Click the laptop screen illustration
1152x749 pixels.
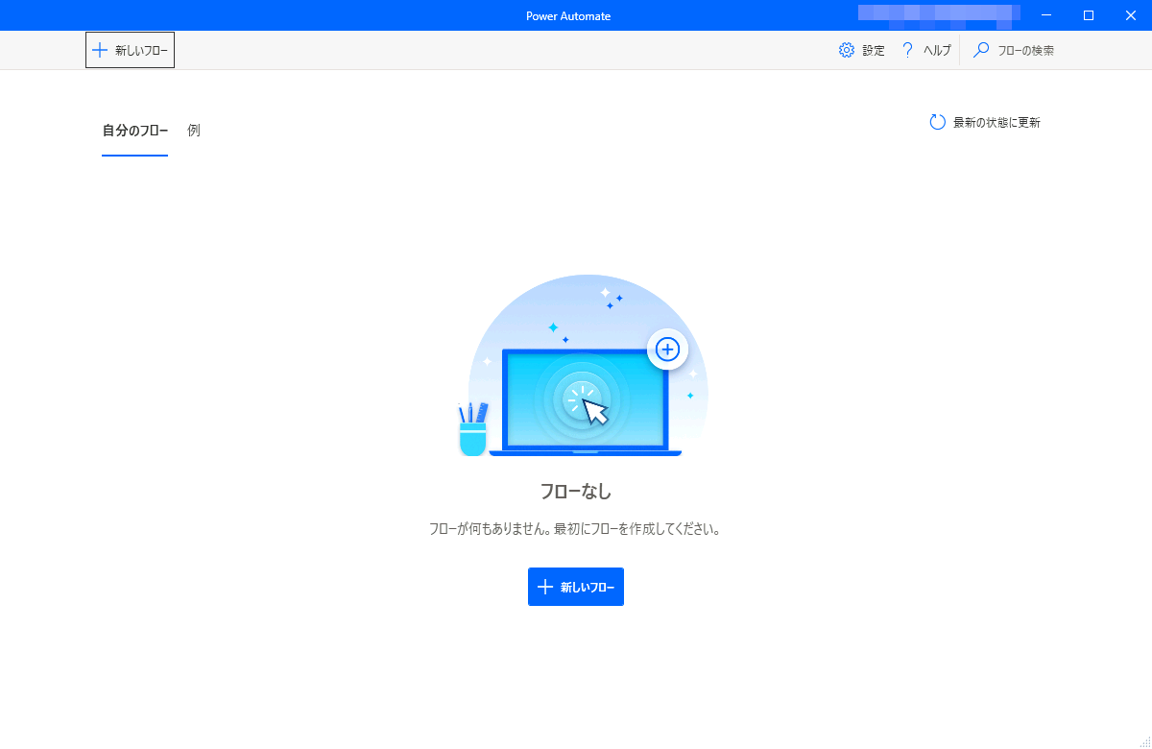point(585,399)
